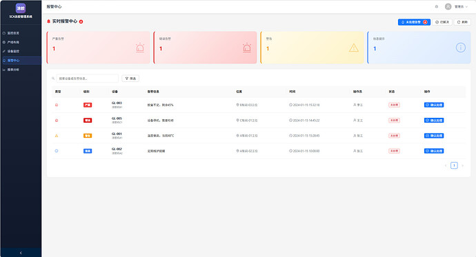Click the type icon in GL-003 row
The height and width of the screenshot is (257, 476).
pos(57,105)
